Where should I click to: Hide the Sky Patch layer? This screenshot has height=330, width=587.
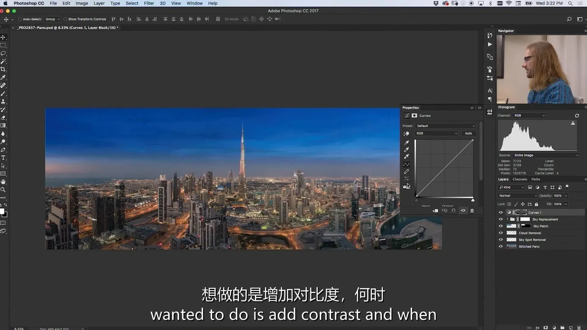pos(500,226)
